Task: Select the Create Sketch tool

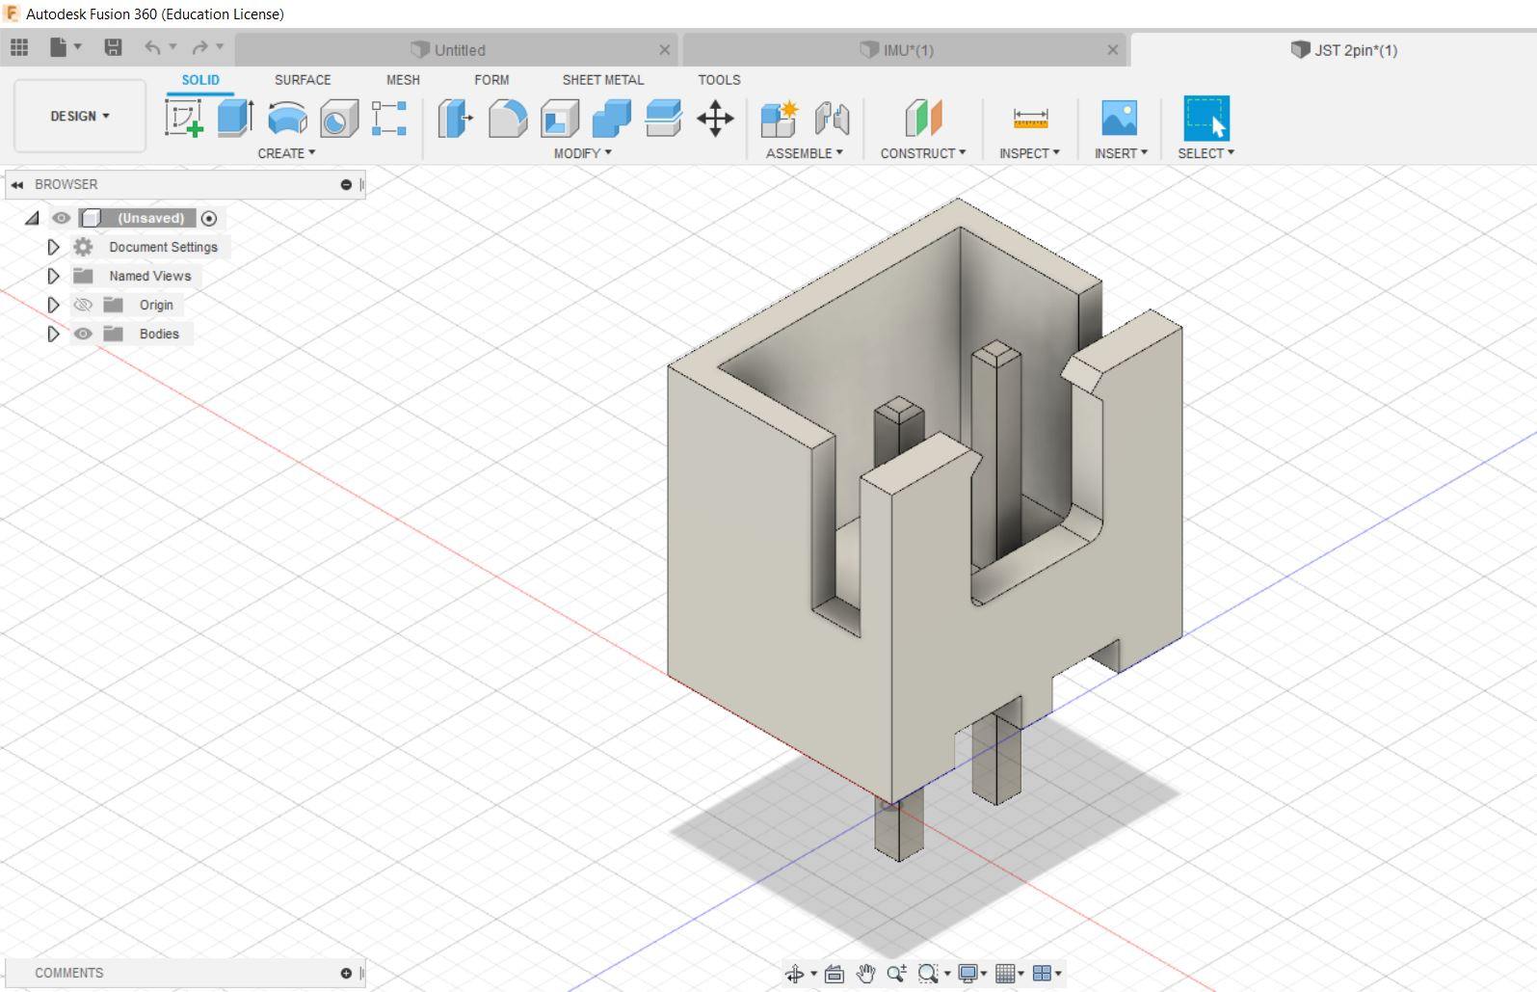Action: [x=184, y=119]
